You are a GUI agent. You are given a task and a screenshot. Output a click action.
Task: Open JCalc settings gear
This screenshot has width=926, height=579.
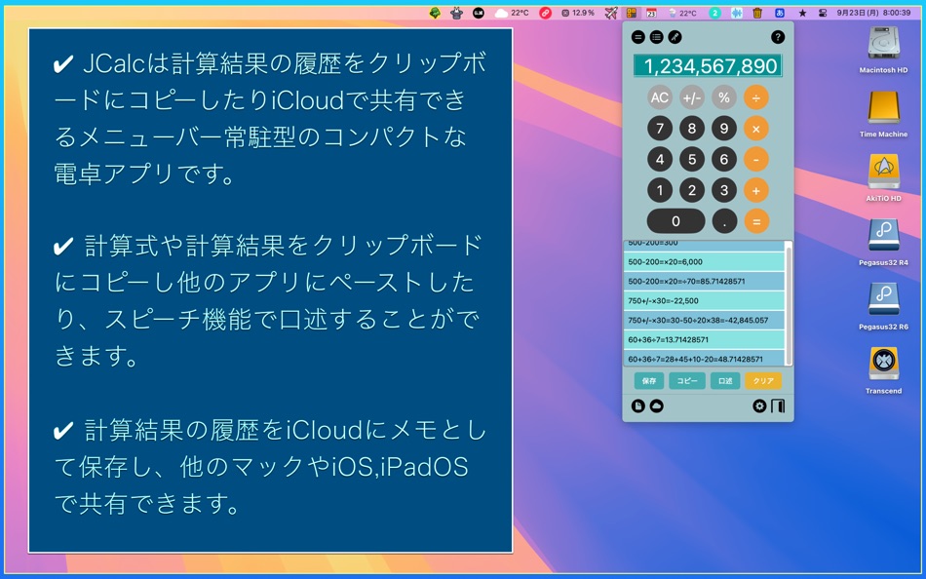coord(759,405)
